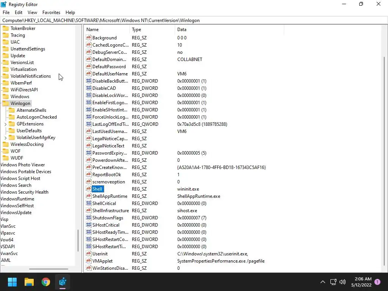Click the COLLABNET data cell
The height and width of the screenshot is (291, 388).
point(190,59)
